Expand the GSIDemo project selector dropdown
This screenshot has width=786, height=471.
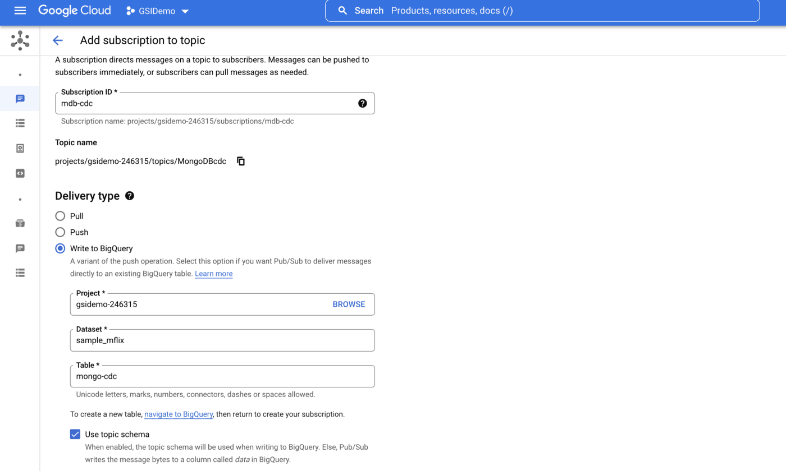(158, 11)
